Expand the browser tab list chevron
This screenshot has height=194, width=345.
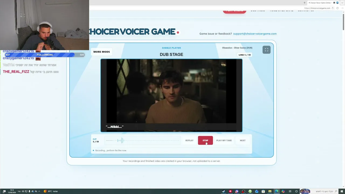[x=342, y=3]
